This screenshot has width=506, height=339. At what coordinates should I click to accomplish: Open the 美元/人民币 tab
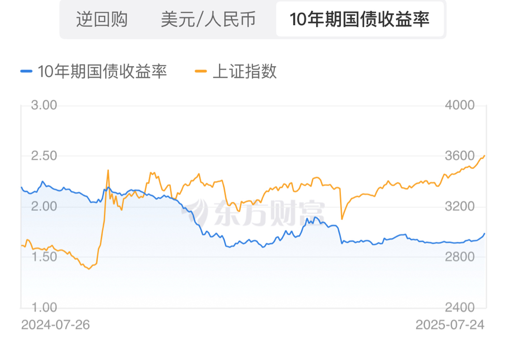(x=208, y=19)
